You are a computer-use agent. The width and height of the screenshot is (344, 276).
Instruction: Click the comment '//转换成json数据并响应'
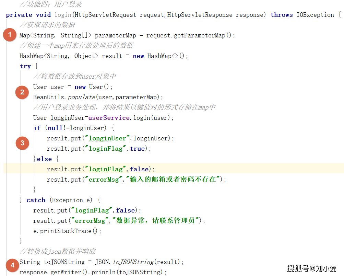coord(58,251)
